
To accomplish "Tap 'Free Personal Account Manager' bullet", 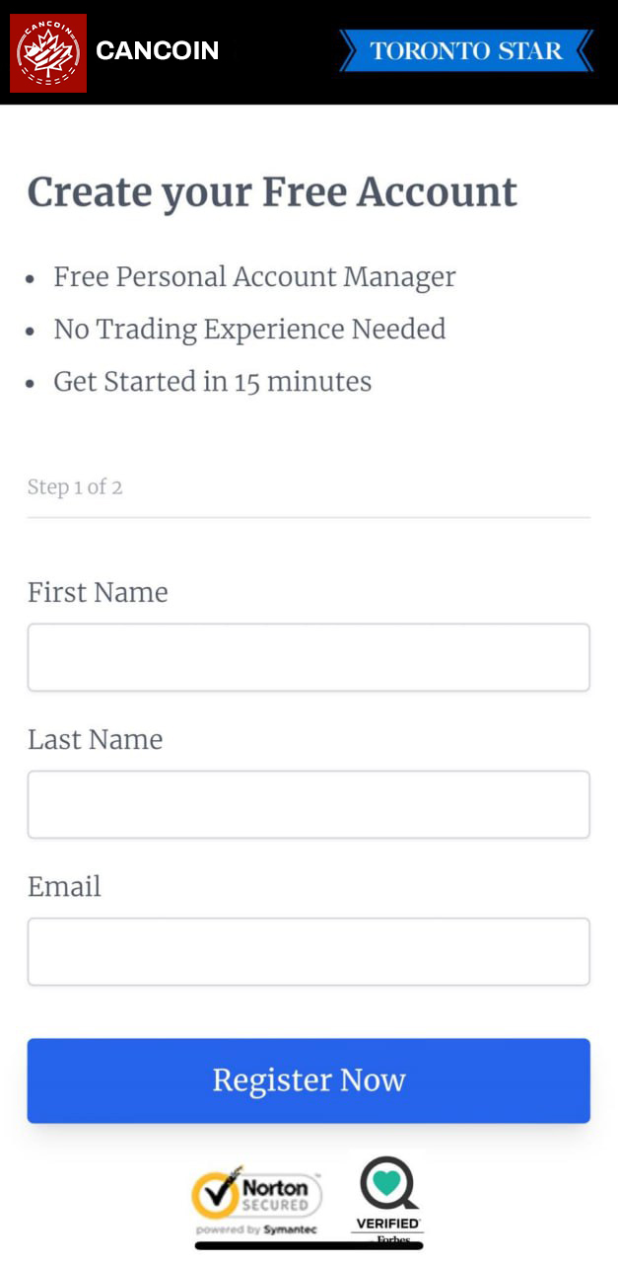I will click(254, 277).
